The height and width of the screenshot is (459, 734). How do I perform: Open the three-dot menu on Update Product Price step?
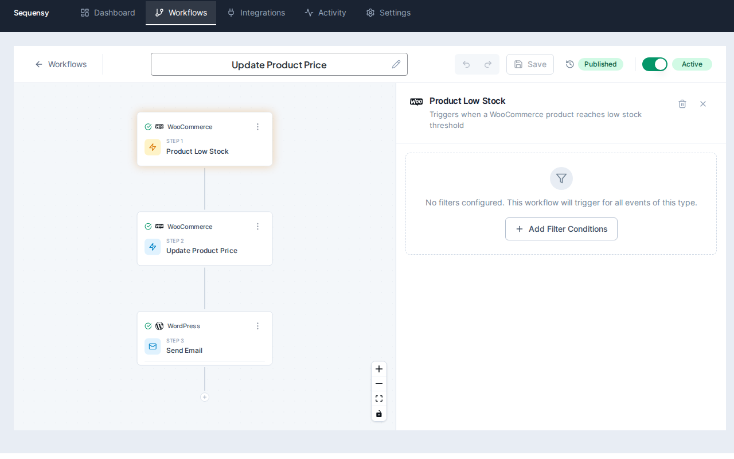tap(257, 226)
